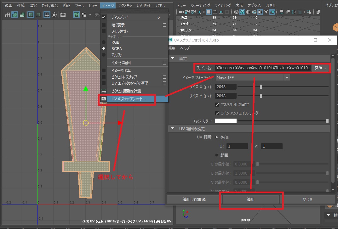The width and height of the screenshot is (338, 229).
Task: Open the テクスチャ menu
Action: (126, 5)
